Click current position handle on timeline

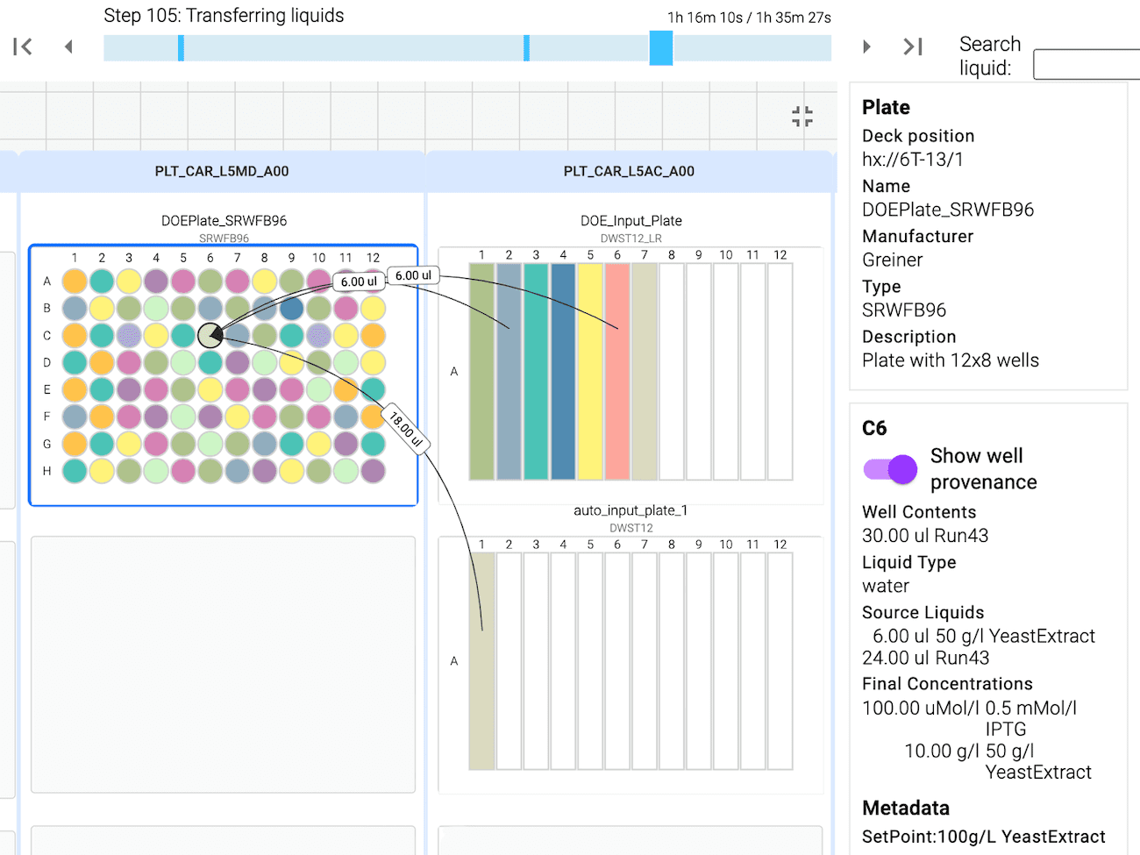pos(661,48)
